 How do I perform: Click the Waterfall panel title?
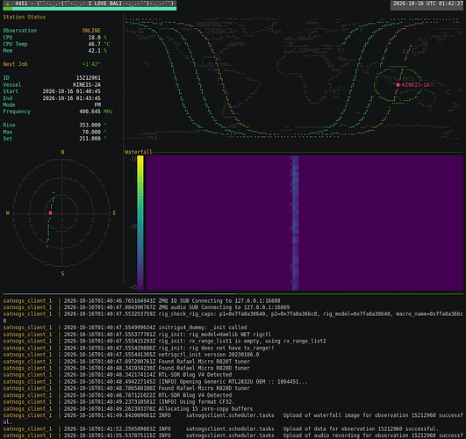[x=139, y=152]
